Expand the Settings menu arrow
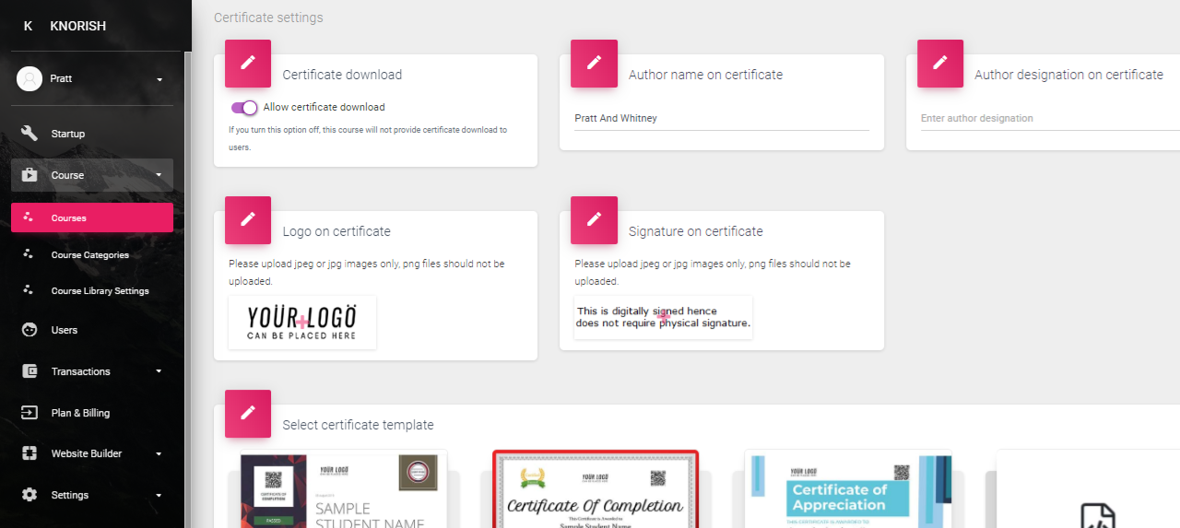The width and height of the screenshot is (1180, 528). (x=159, y=495)
